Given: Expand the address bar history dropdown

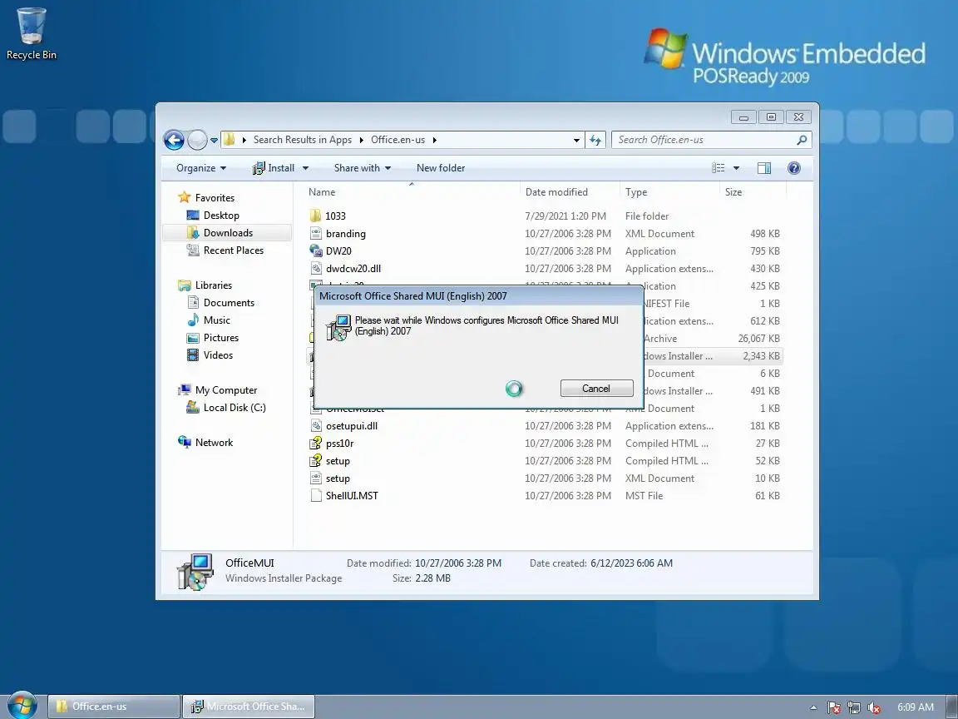Looking at the screenshot, I should [x=576, y=140].
